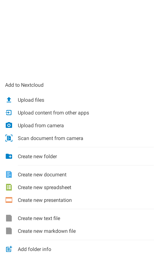Select Scan document from camera

pos(79,138)
